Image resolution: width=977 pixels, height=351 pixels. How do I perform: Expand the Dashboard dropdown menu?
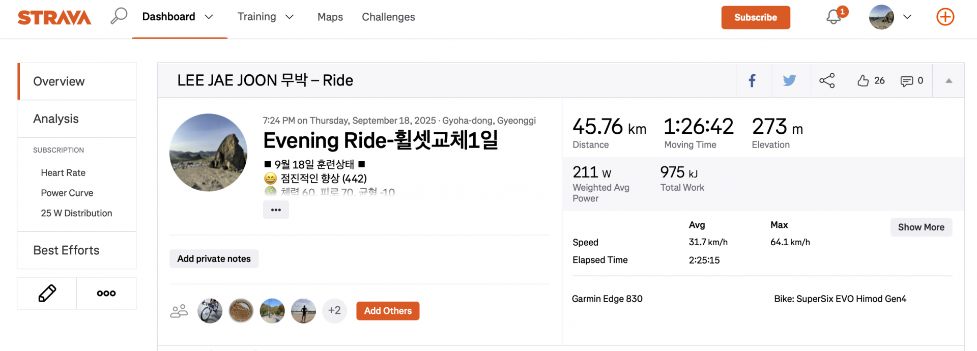click(209, 17)
